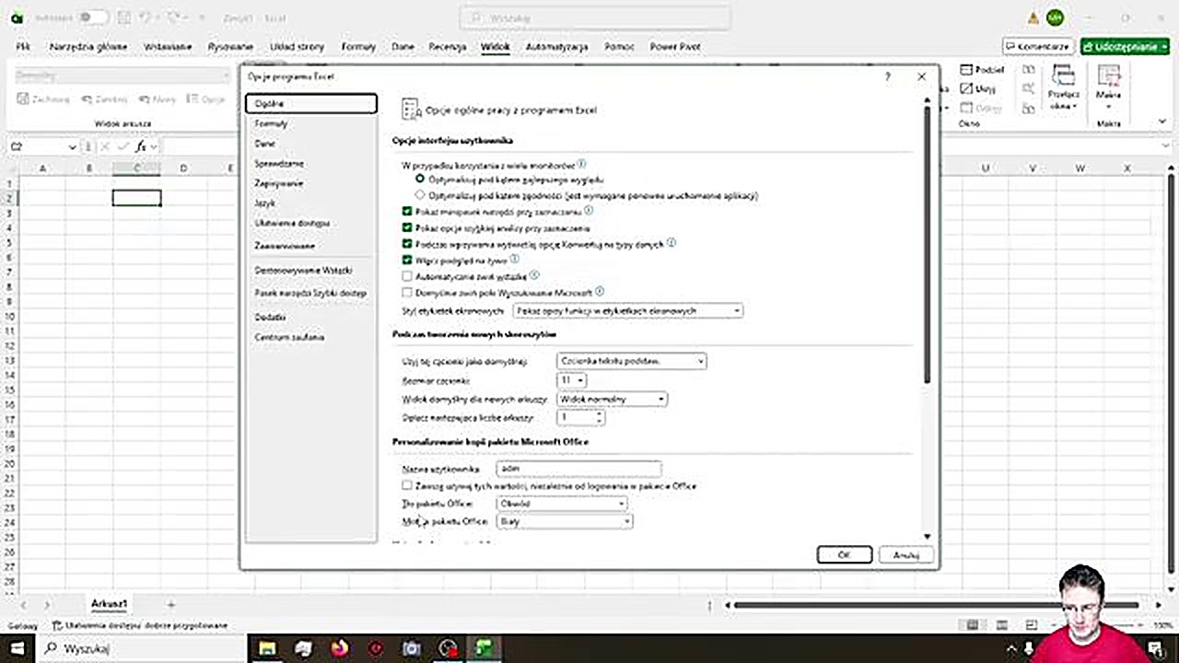Open Firefox from the taskbar
1179x663 pixels.
339,649
